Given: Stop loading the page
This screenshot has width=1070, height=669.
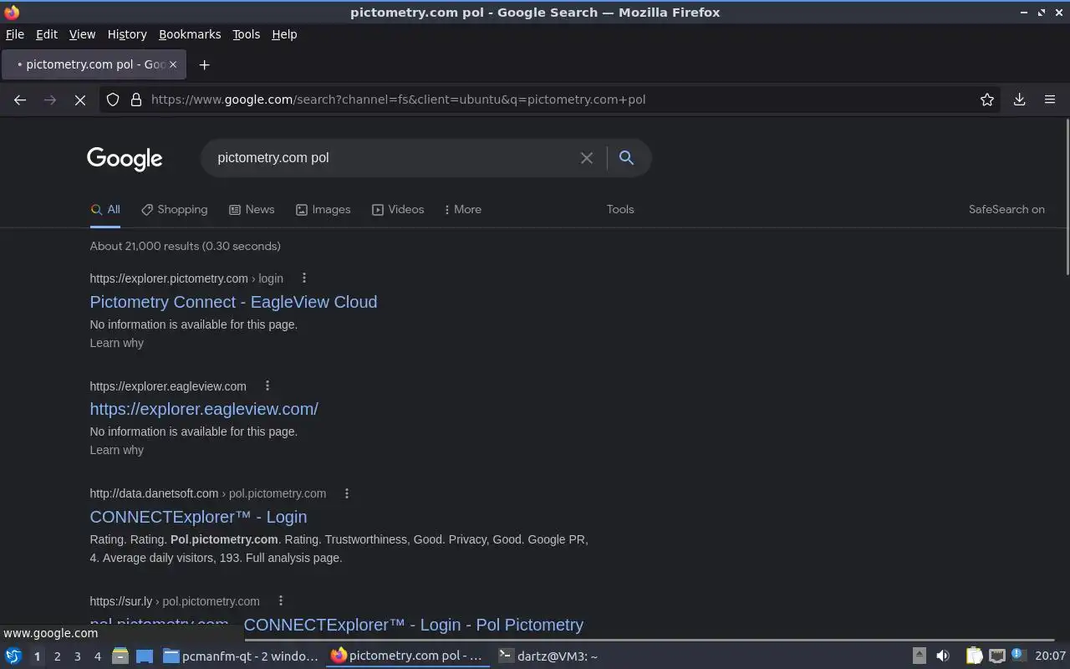Looking at the screenshot, I should coord(80,100).
